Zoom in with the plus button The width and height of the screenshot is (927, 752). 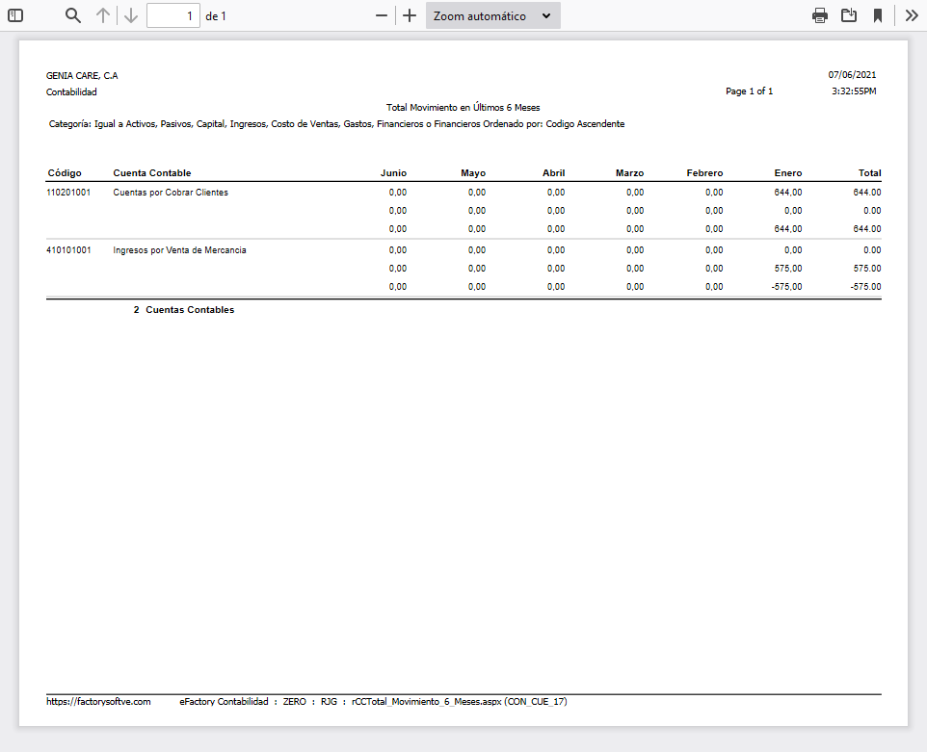pos(410,15)
